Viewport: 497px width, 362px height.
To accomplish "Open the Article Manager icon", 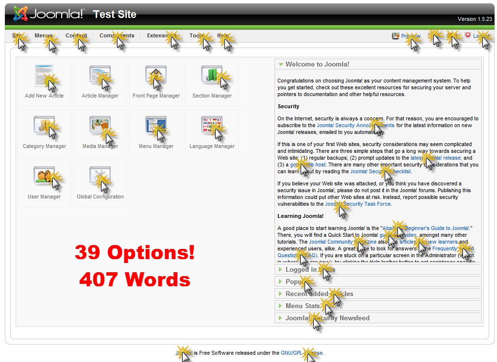I will click(x=100, y=82).
